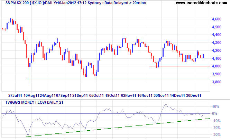The image size is (230, 140).
Task: Select the 0% money flow axis label
Action: pyautogui.click(x=214, y=114)
